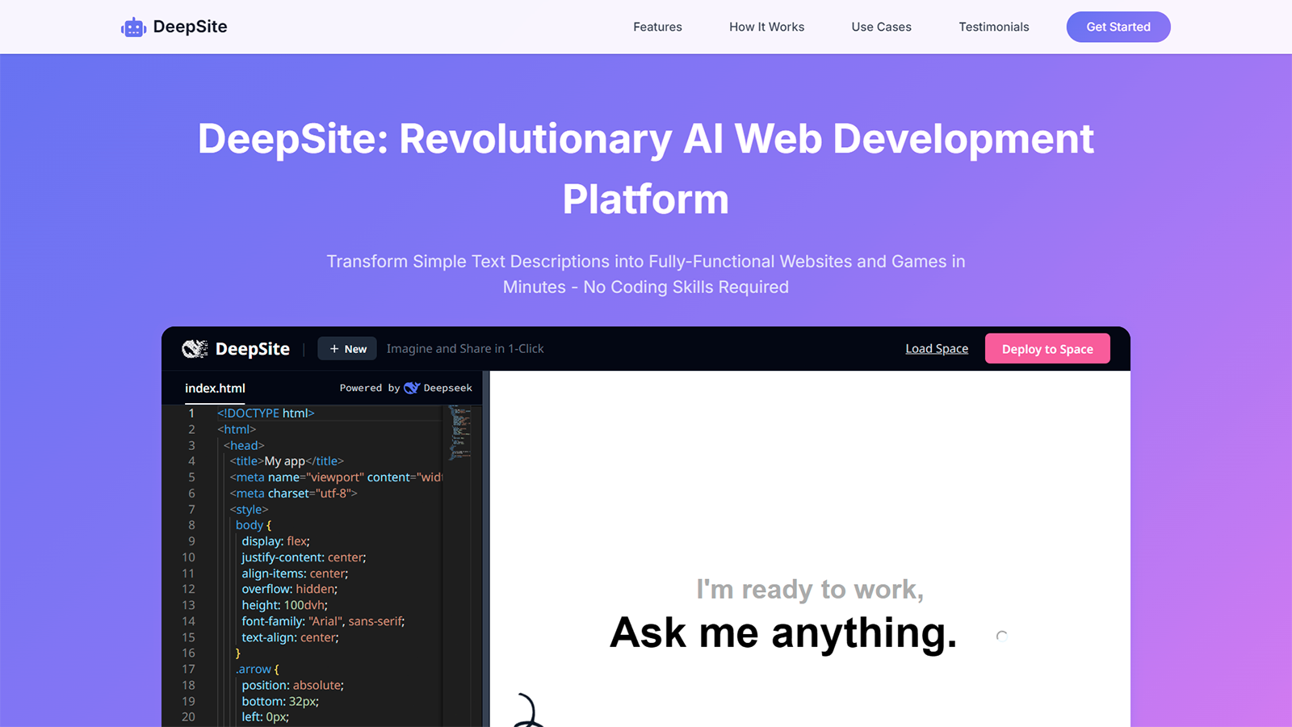Image resolution: width=1292 pixels, height=727 pixels.
Task: Click the New button in editor
Action: pos(347,349)
